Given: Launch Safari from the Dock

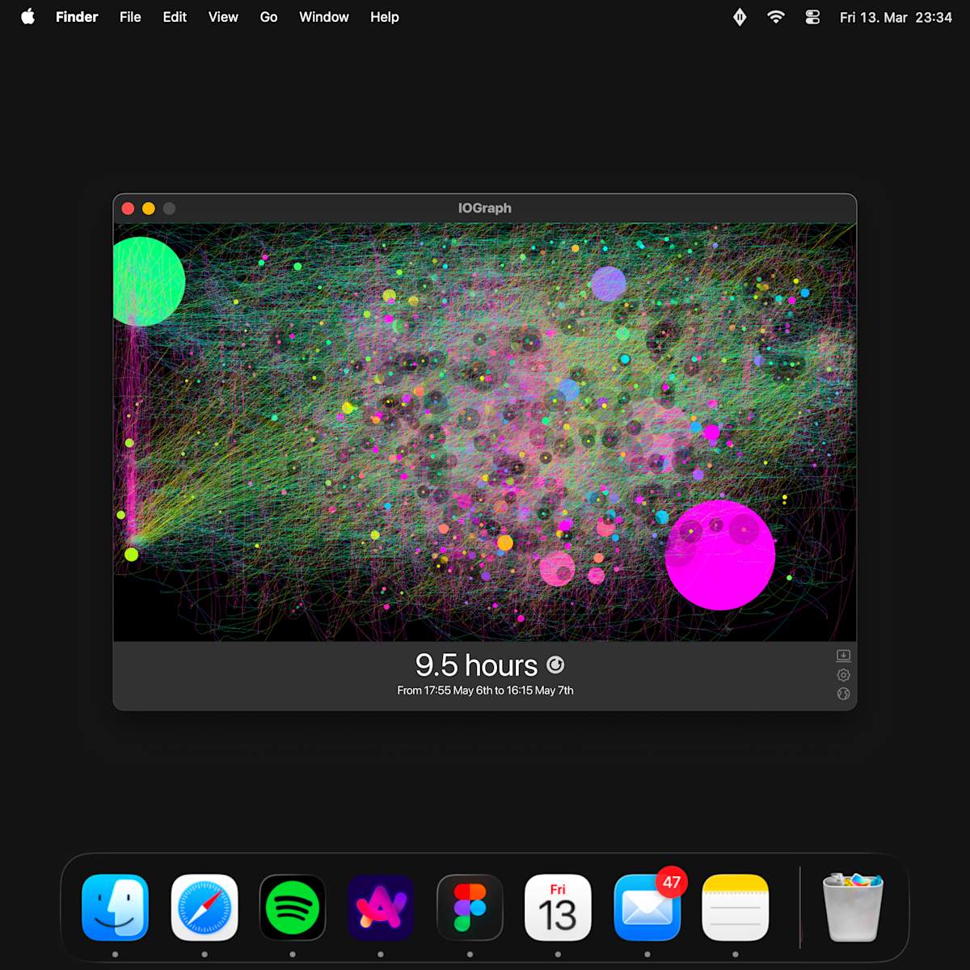Looking at the screenshot, I should click(x=205, y=908).
